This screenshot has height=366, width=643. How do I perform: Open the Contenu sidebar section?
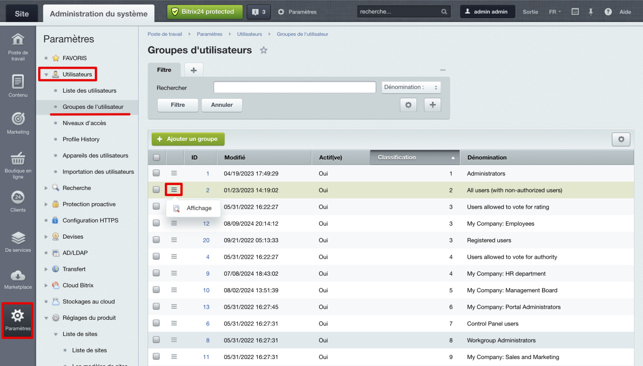point(18,86)
